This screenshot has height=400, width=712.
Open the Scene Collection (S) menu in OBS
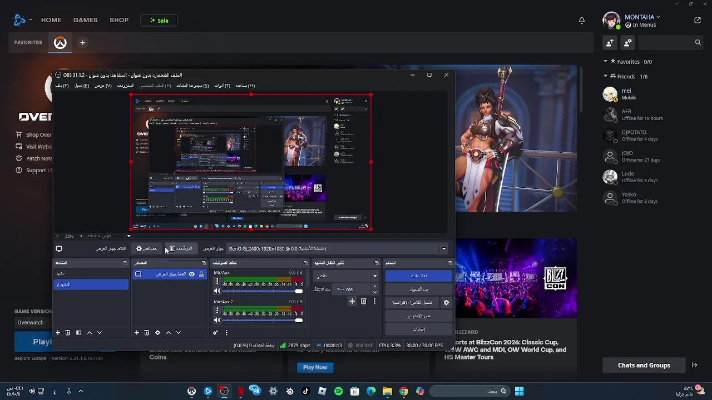click(x=192, y=86)
